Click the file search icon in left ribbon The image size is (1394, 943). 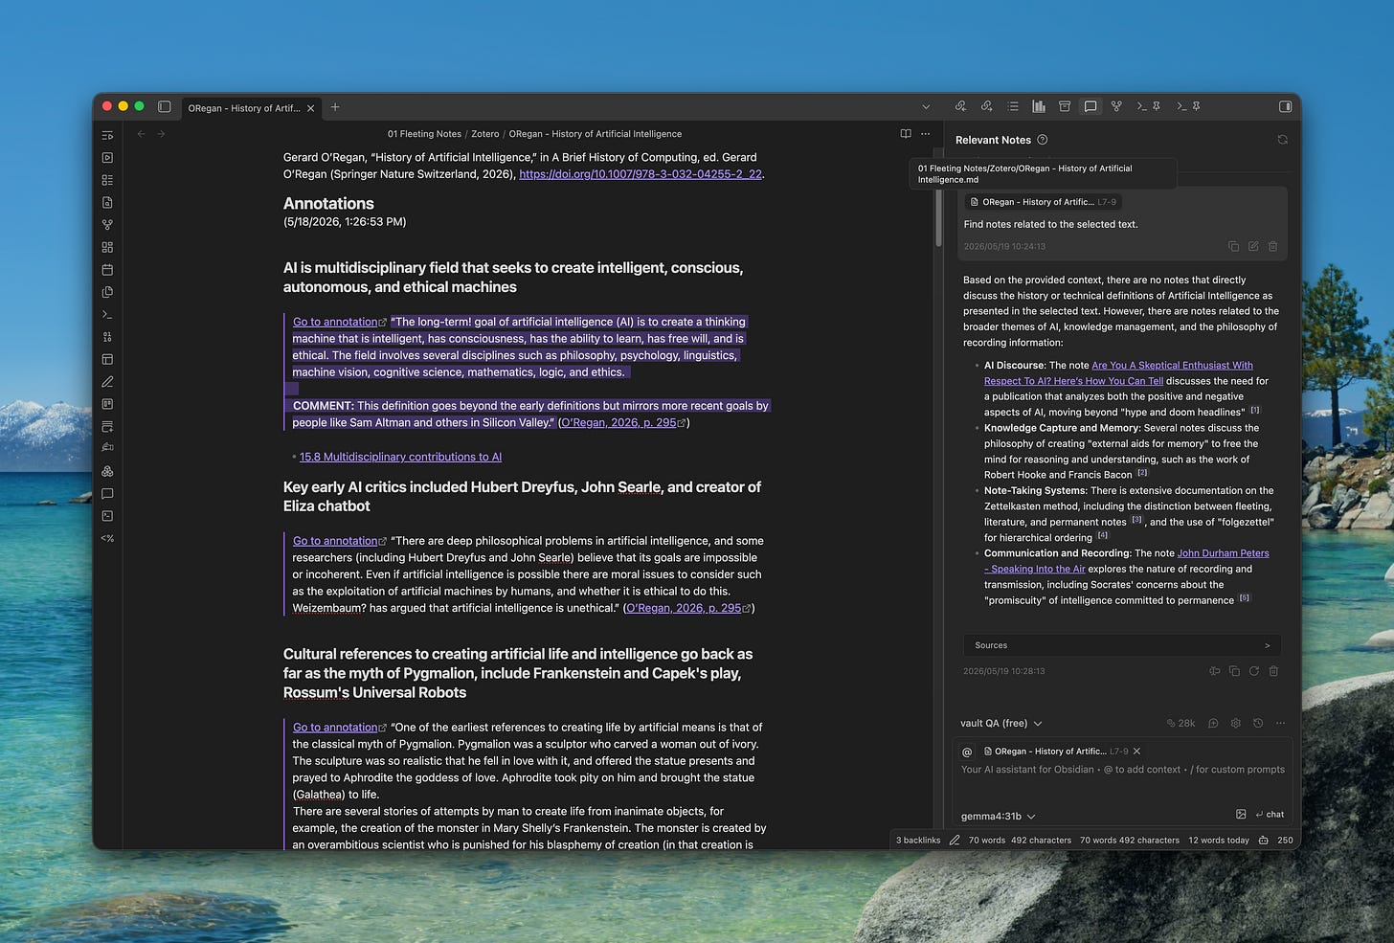click(107, 202)
